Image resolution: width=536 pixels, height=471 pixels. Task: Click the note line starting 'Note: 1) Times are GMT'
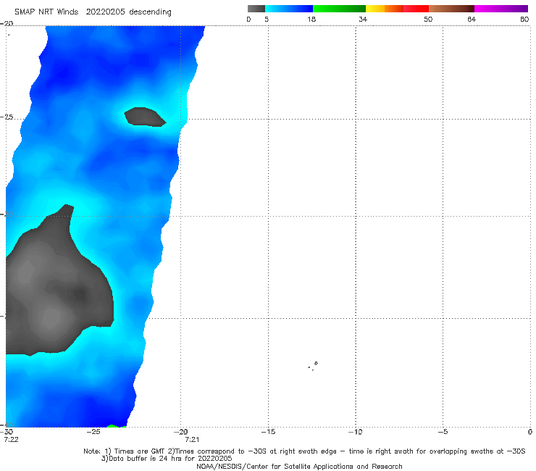click(x=304, y=451)
